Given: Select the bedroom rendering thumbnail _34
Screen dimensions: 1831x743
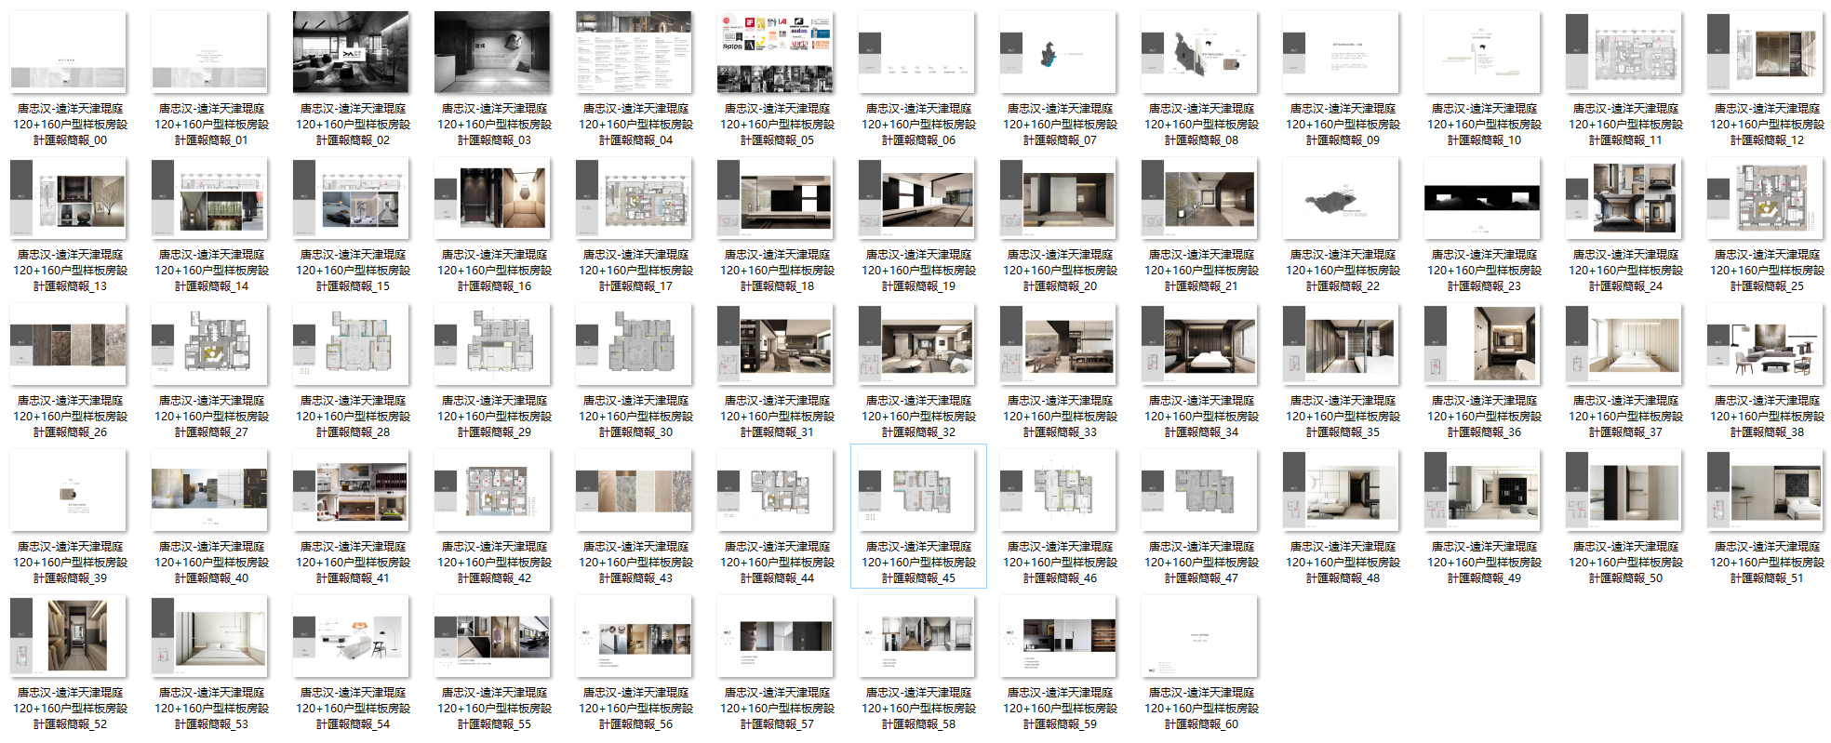Looking at the screenshot, I should 1199,344.
